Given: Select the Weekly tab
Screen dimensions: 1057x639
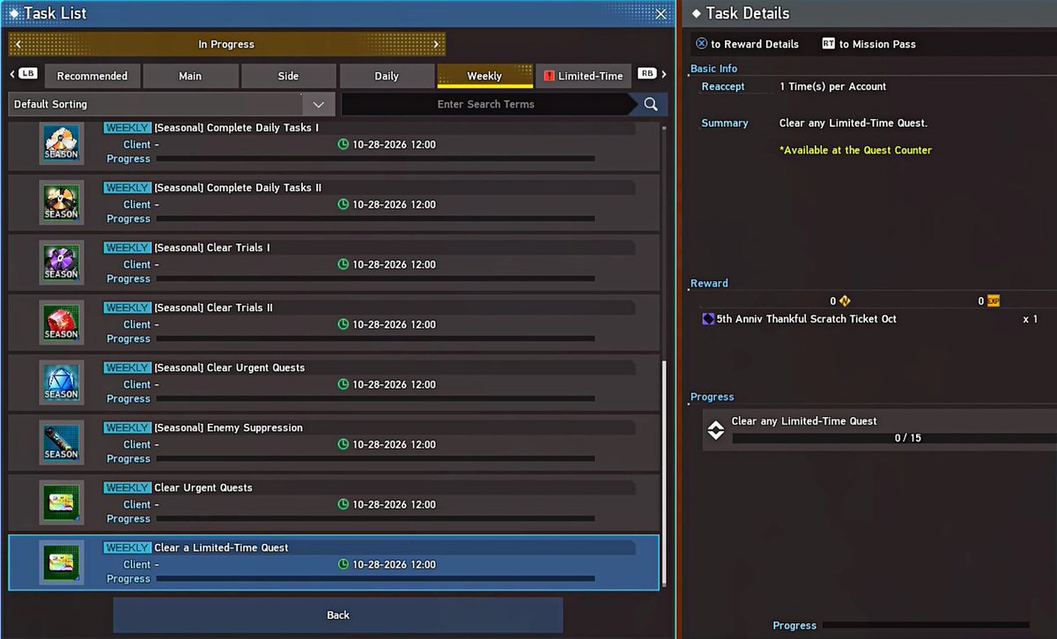Looking at the screenshot, I should (x=484, y=76).
